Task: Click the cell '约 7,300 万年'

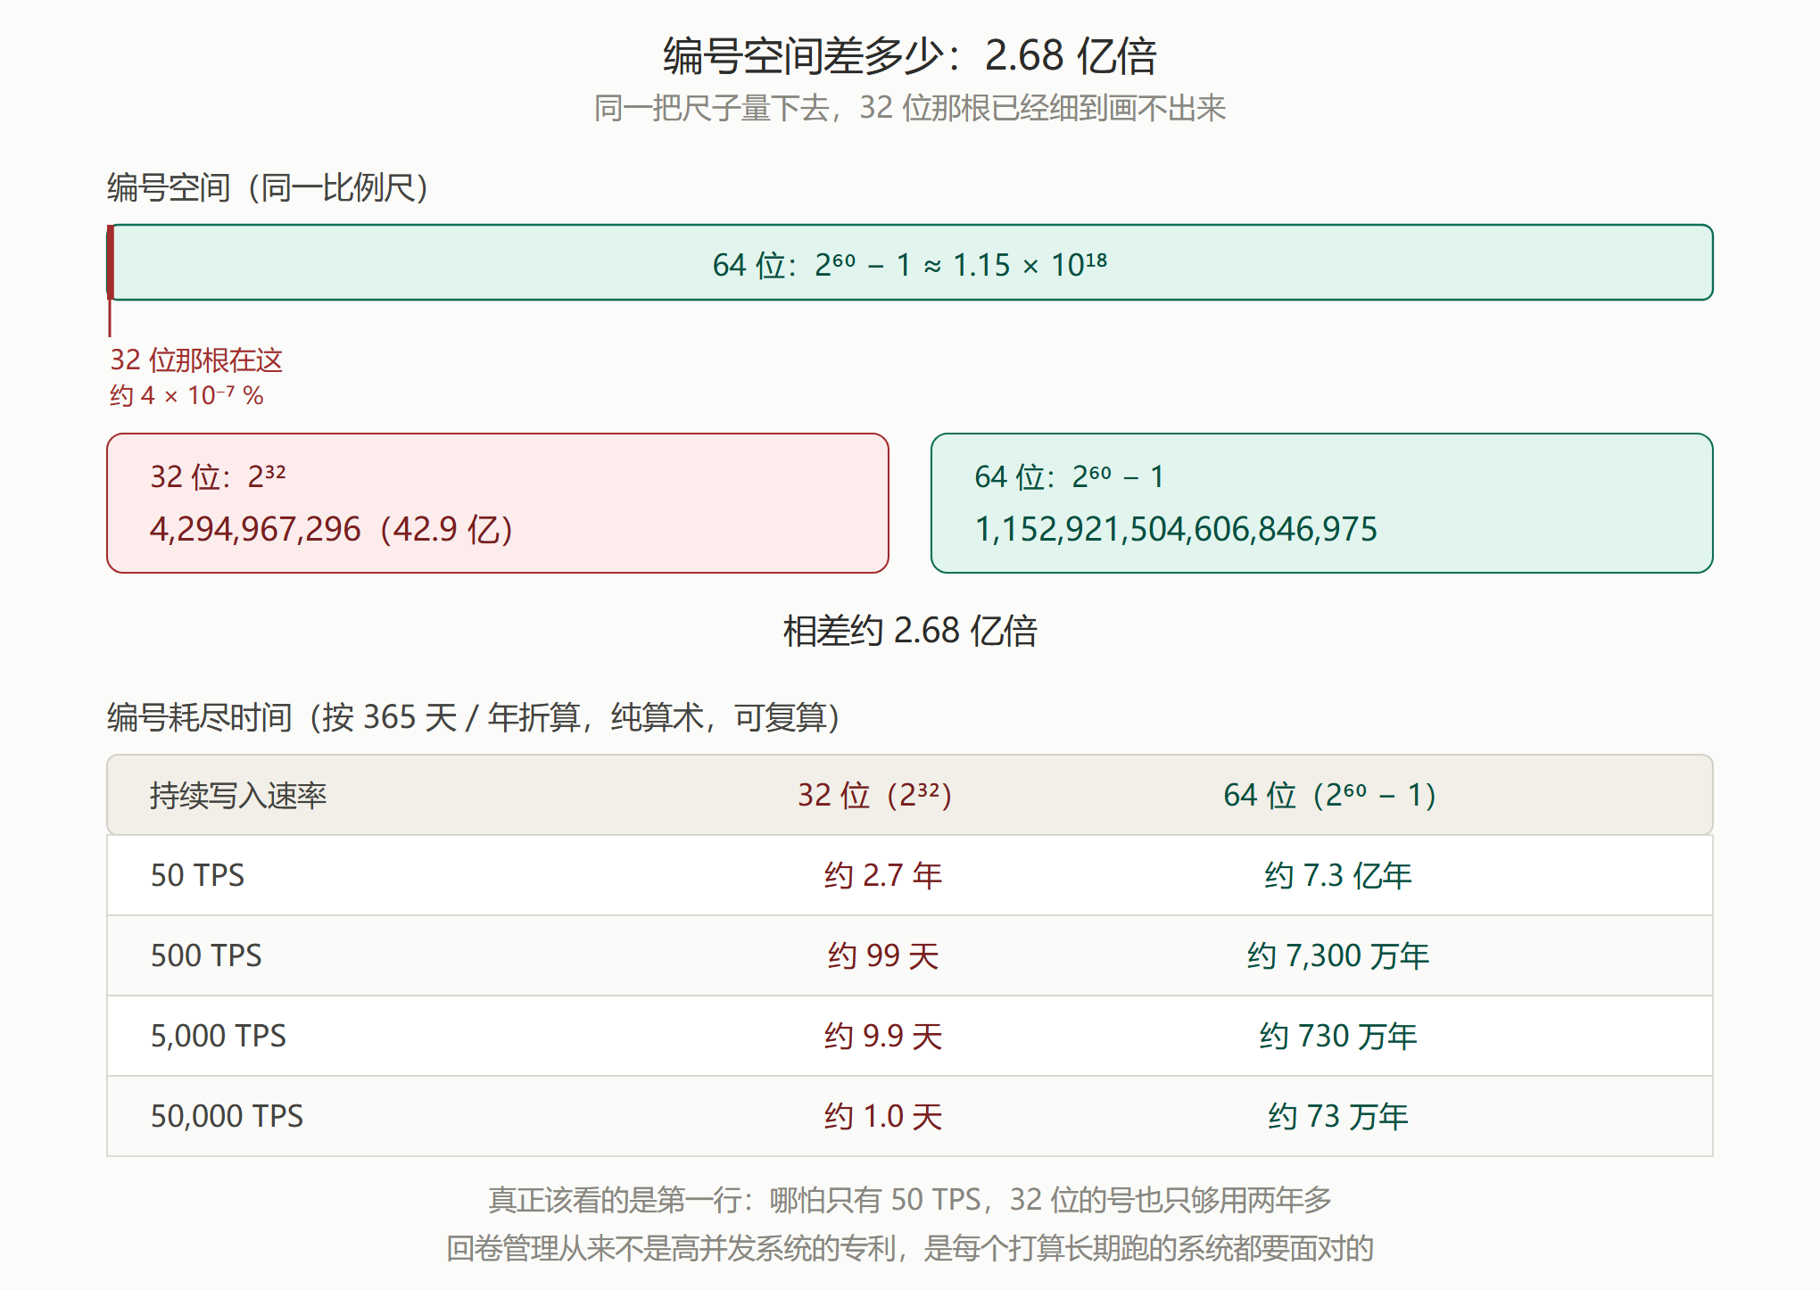Action: 1338,955
